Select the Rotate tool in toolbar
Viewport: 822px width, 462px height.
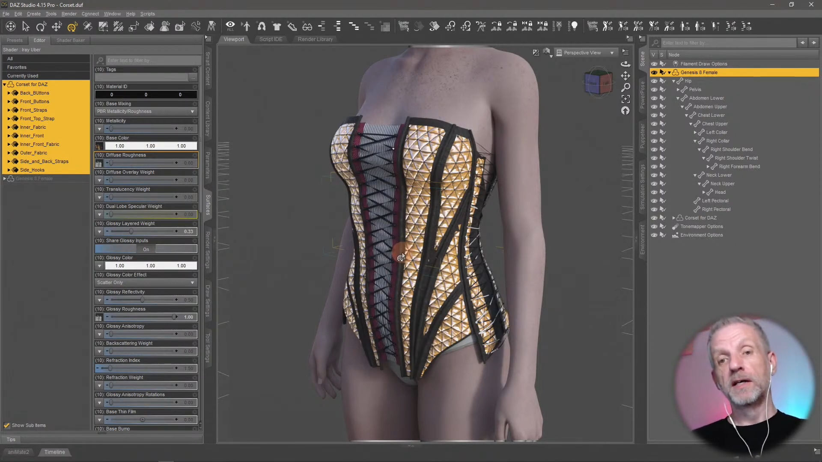[x=41, y=27]
